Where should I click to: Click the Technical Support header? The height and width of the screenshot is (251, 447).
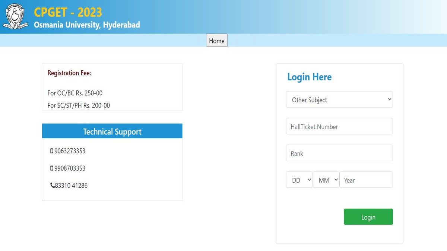pyautogui.click(x=112, y=131)
